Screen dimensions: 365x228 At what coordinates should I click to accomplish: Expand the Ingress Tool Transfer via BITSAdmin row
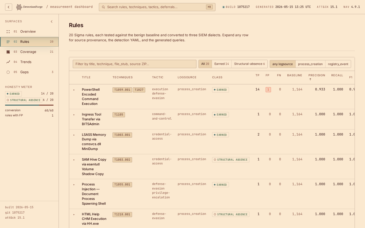click(x=74, y=115)
